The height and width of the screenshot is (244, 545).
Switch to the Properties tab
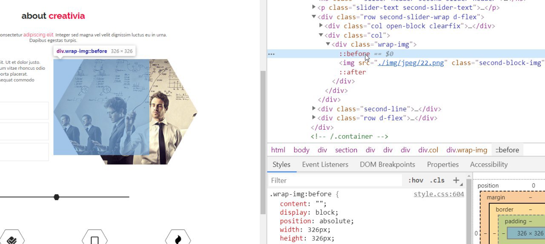(443, 165)
